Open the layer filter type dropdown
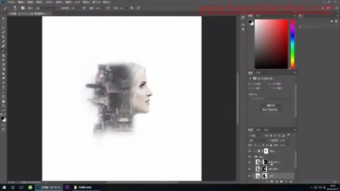Screen dimensions: 340x191 coord(256,135)
